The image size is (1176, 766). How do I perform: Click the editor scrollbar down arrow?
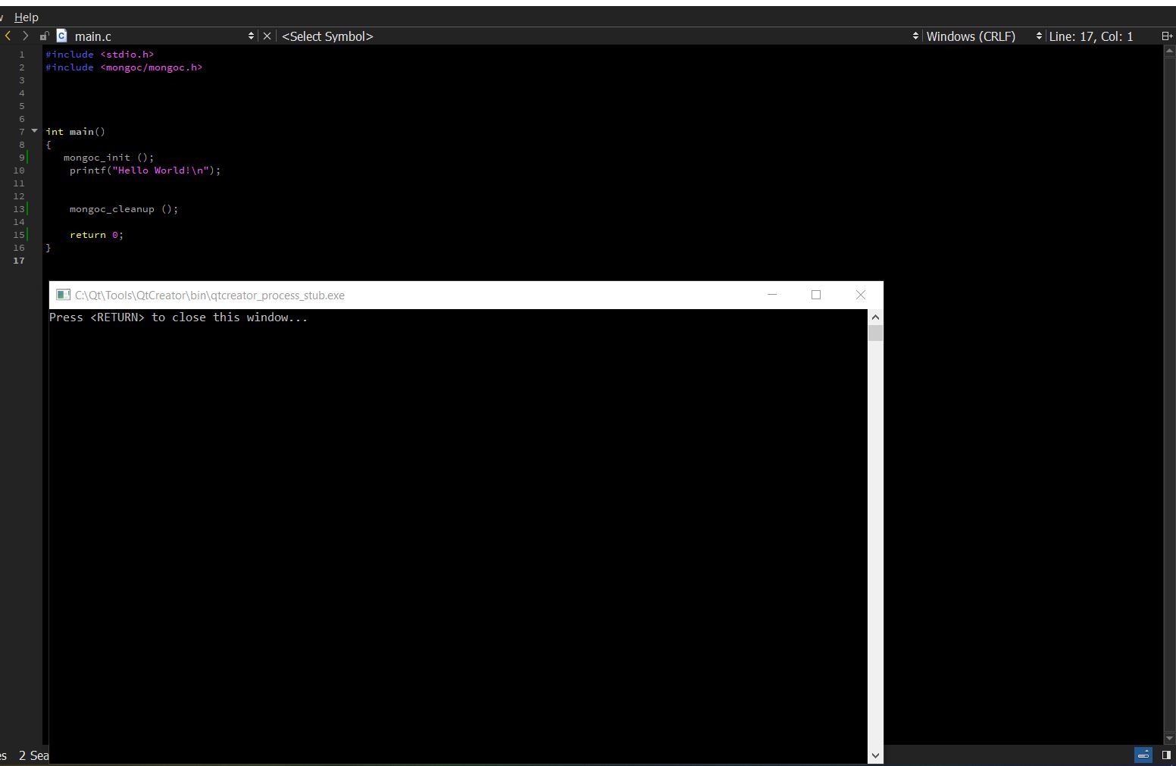pos(1169,738)
